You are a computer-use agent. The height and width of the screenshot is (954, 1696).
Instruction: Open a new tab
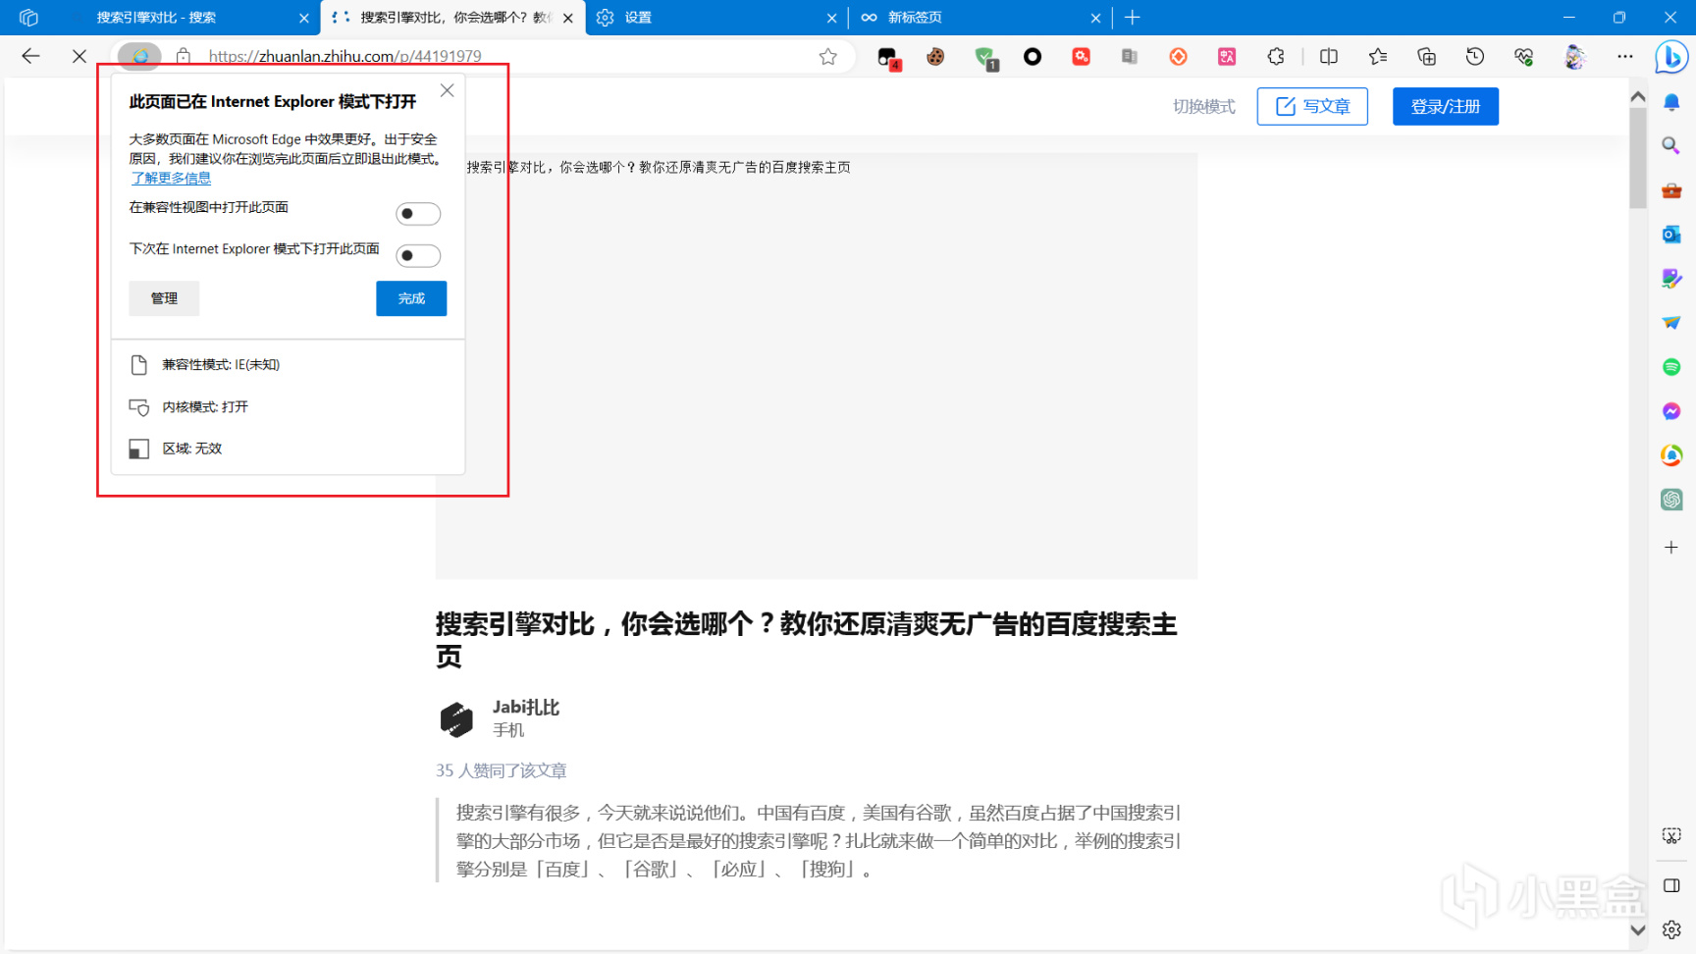coord(1133,18)
